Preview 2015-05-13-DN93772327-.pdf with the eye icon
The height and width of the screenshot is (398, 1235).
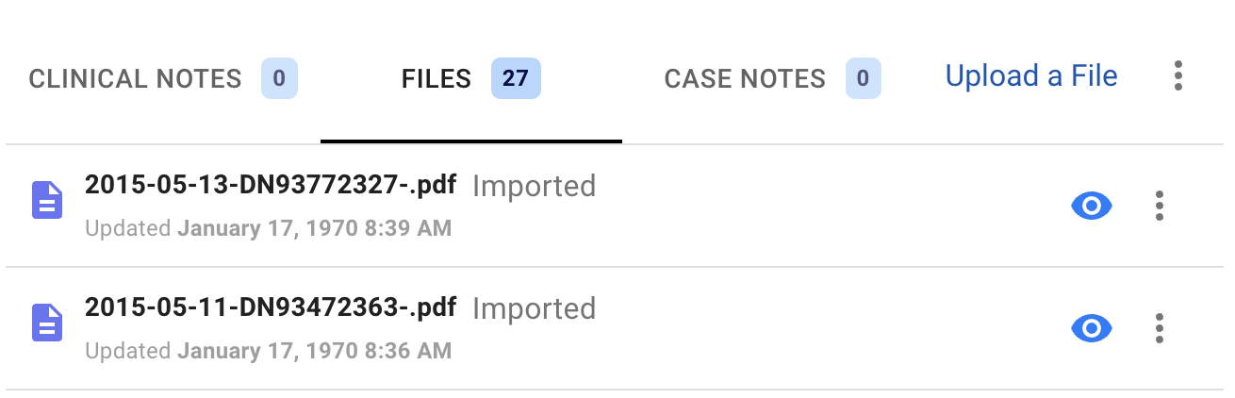click(1092, 206)
